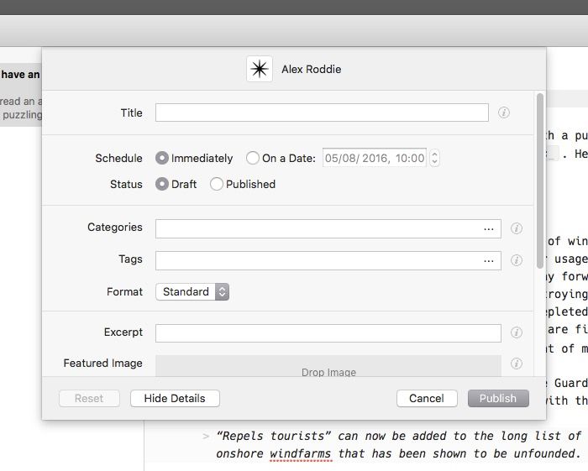Click the “Repels tourists” quote text

coord(274,436)
